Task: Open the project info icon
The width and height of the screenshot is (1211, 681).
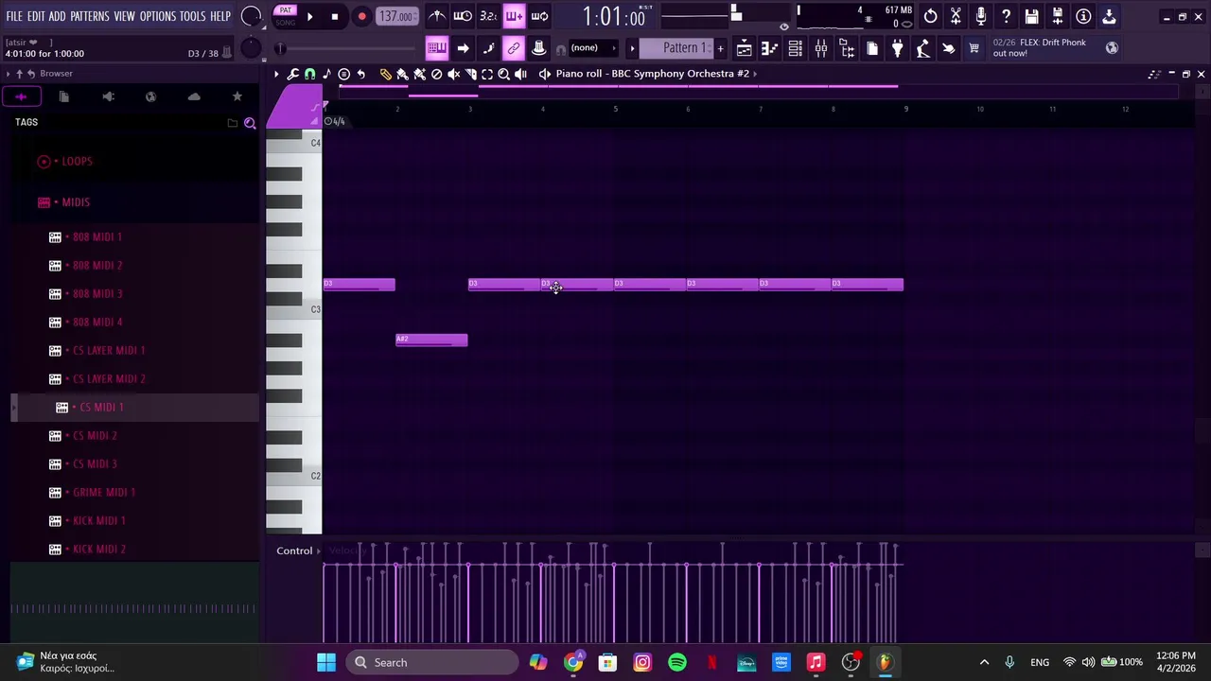Action: pos(1083,16)
